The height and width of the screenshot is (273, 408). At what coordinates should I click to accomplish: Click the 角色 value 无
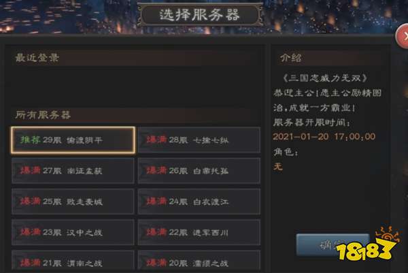[x=278, y=166]
